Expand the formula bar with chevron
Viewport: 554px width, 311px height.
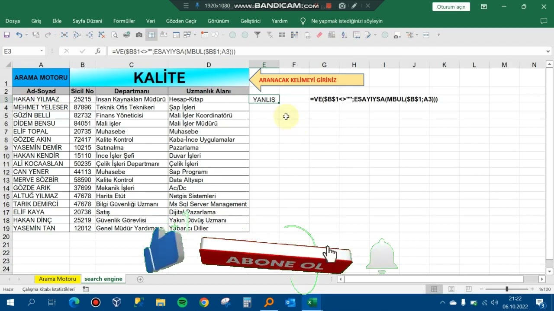[548, 51]
